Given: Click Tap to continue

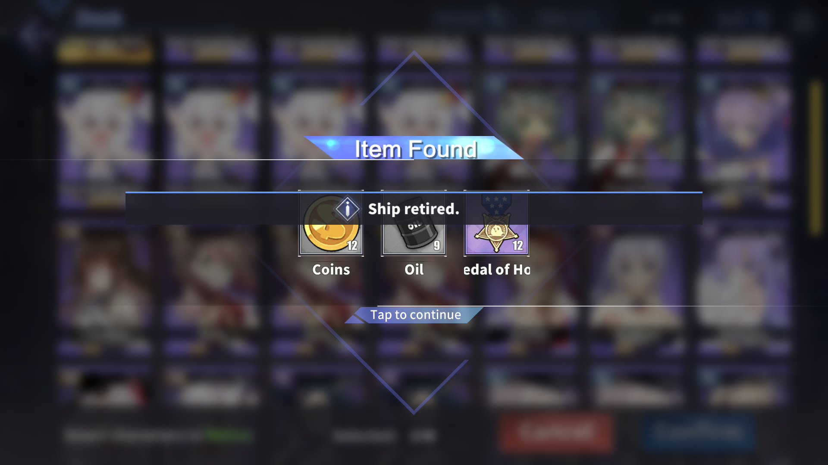Looking at the screenshot, I should 415,315.
